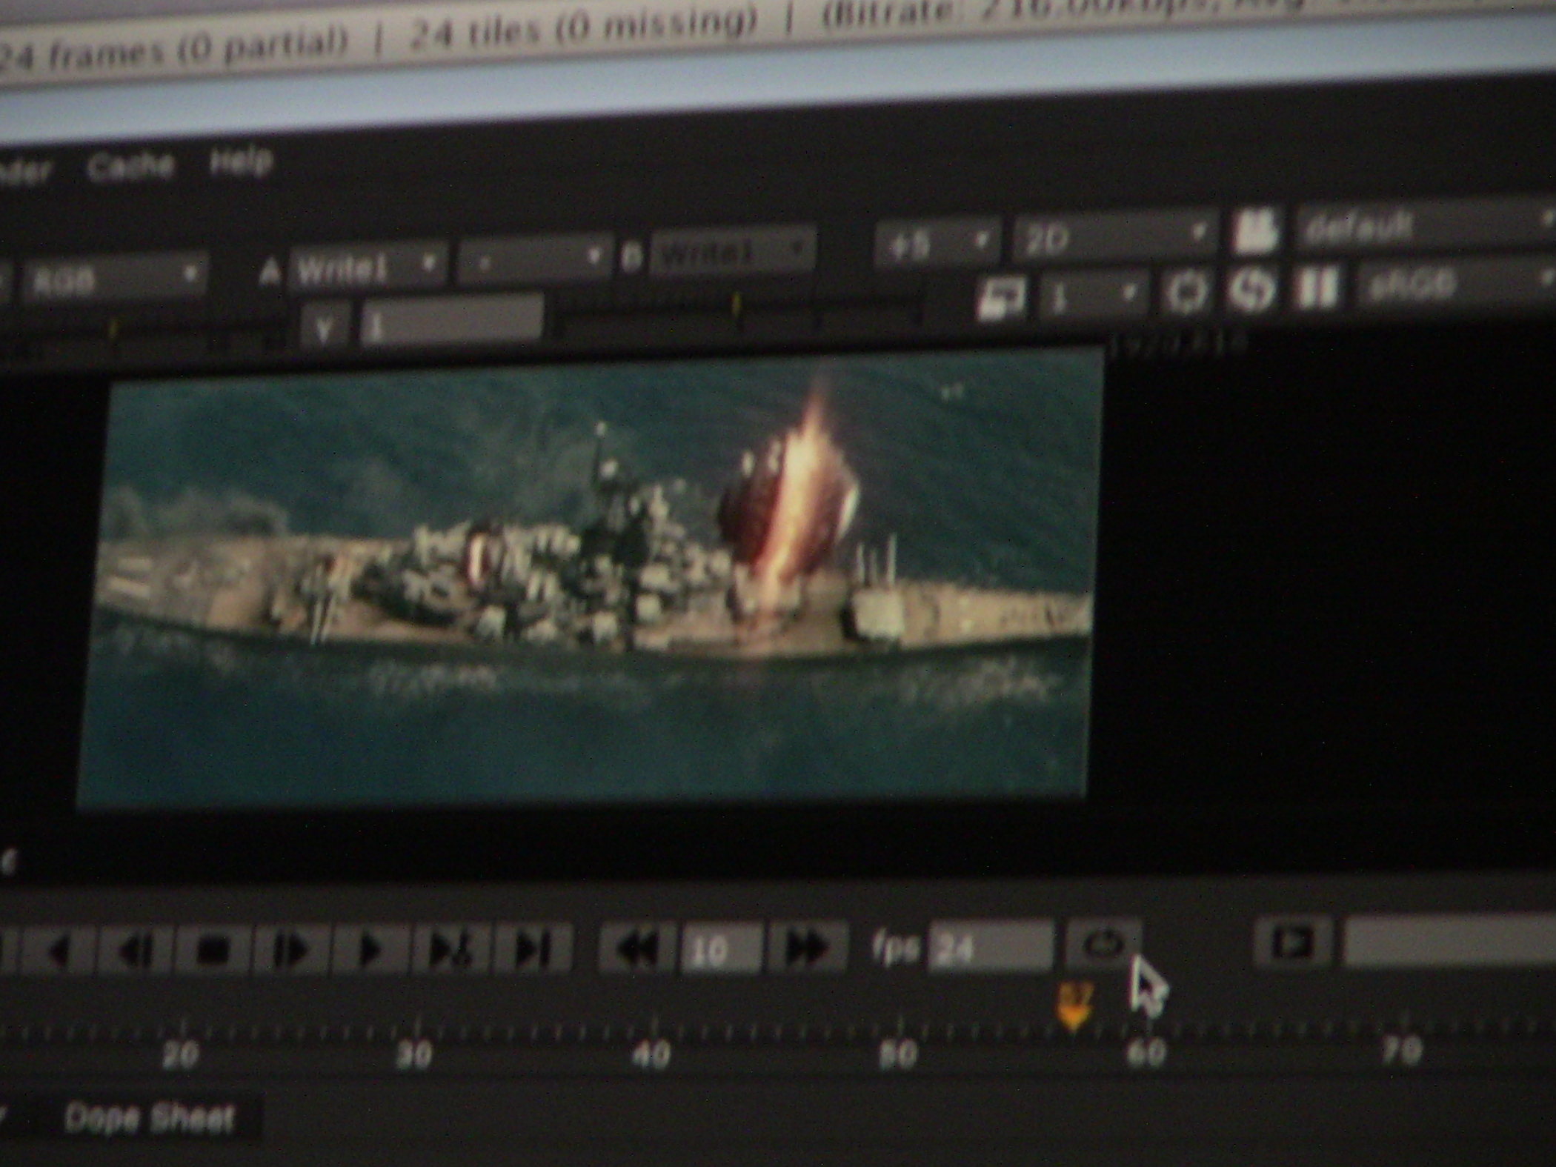Toggle the pause viewer updates button
Screen dimensions: 1556x1167
pos(1317,287)
